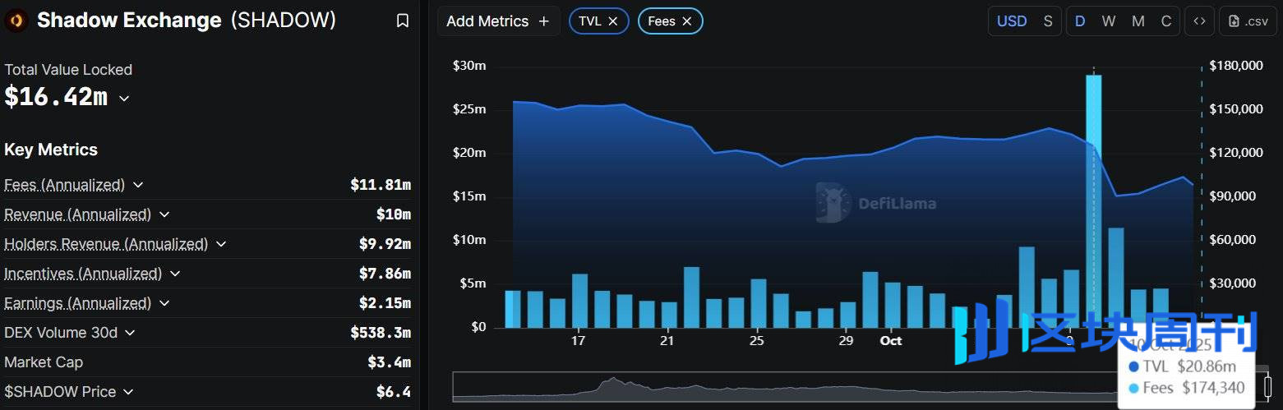Screen dimensions: 1283x410
Task: Click the tallest Fees bar in chart
Action: click(x=1093, y=197)
